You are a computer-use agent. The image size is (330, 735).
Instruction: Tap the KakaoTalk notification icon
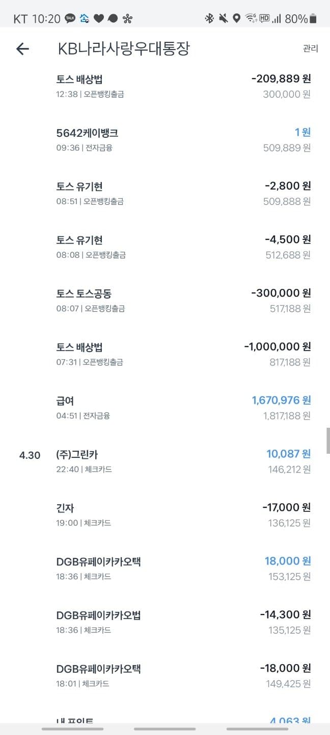click(70, 19)
